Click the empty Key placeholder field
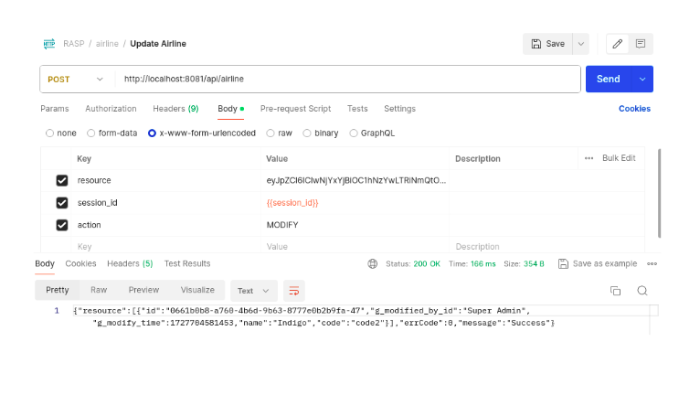700x395 pixels. (165, 247)
